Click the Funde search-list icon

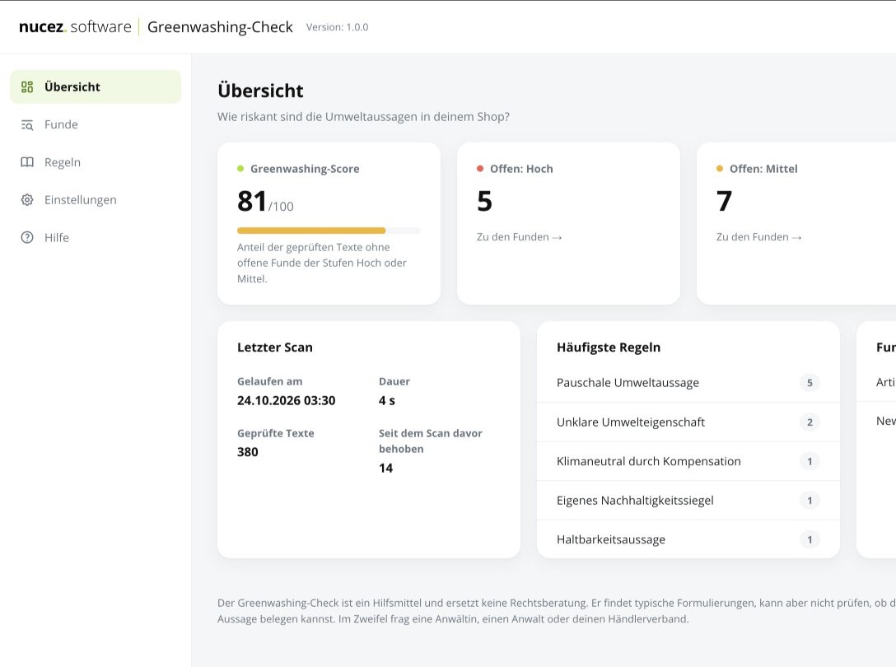point(27,124)
